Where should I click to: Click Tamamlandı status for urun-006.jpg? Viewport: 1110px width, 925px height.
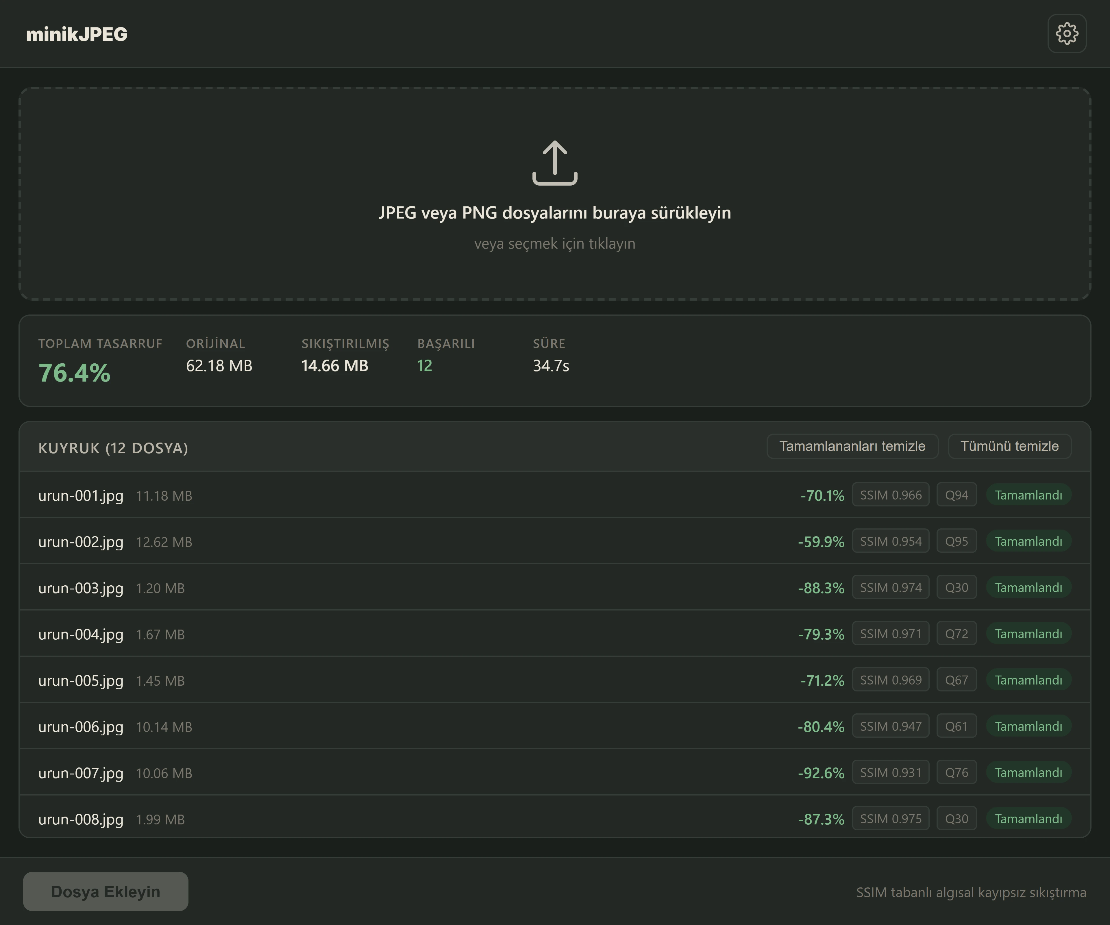pyautogui.click(x=1028, y=726)
